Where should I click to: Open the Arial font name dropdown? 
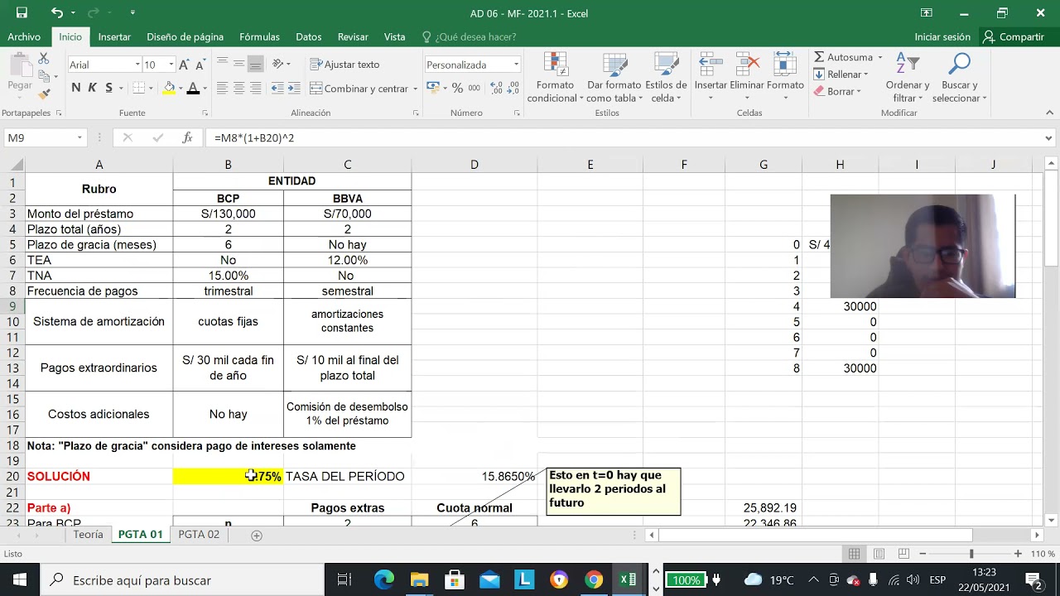[137, 65]
